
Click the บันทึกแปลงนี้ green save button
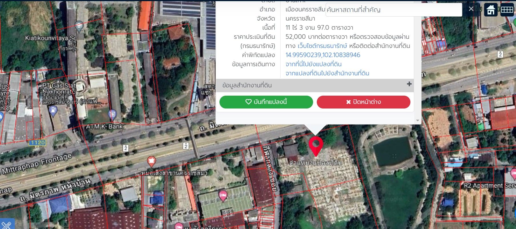coord(266,102)
